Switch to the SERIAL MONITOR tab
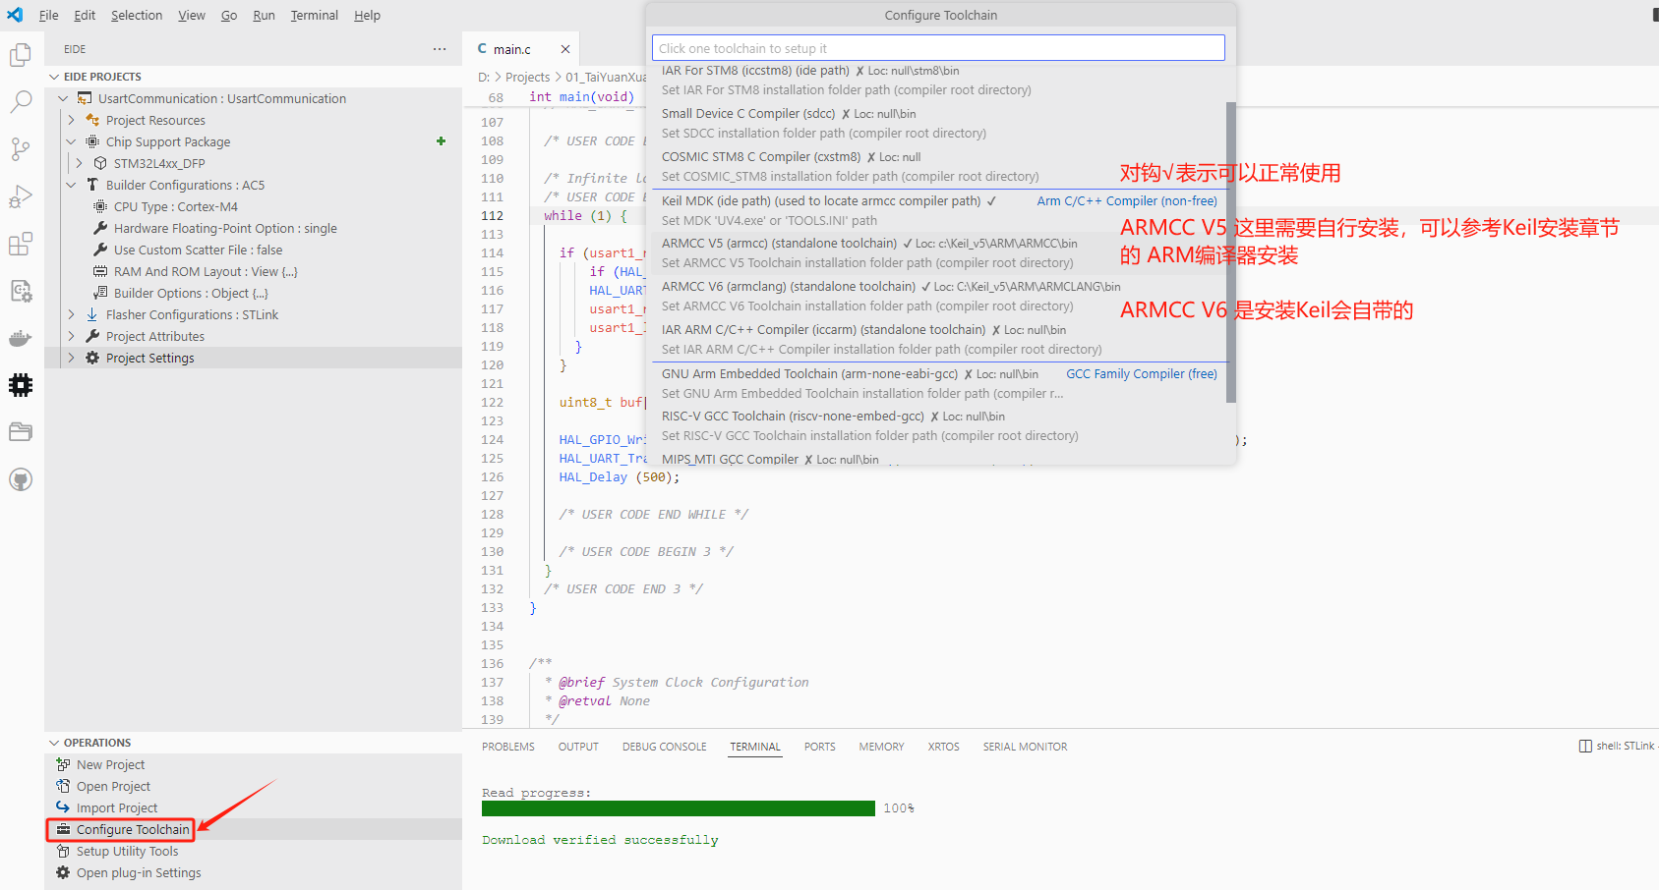 pos(1025,747)
